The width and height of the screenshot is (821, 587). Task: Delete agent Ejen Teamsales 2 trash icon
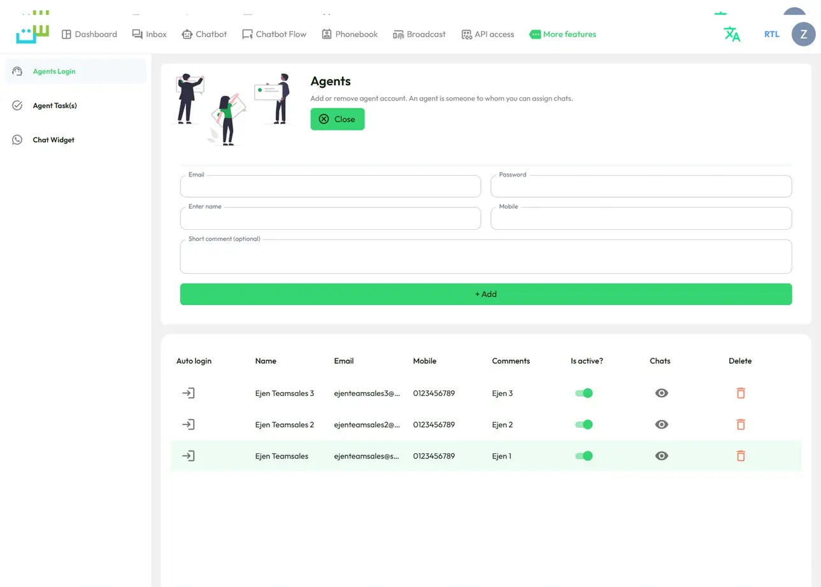(741, 424)
